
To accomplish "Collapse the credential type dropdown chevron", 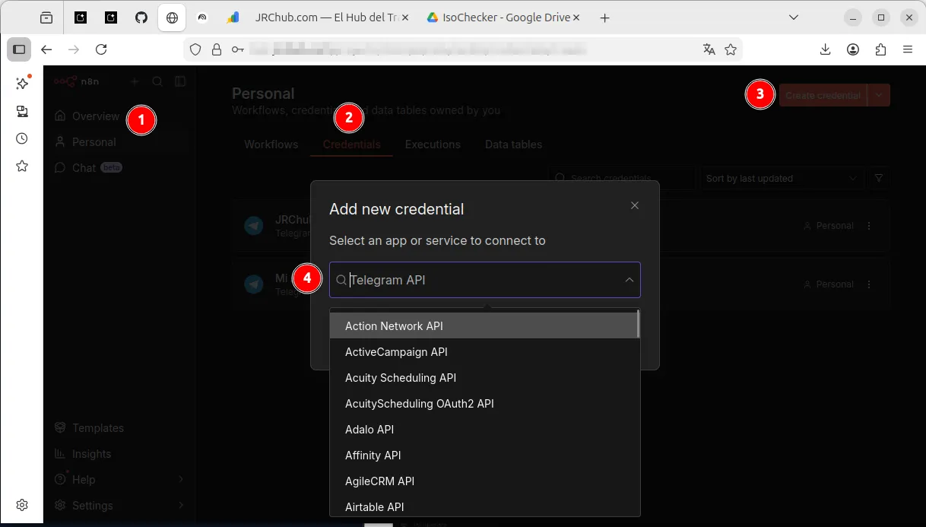I will (x=629, y=280).
